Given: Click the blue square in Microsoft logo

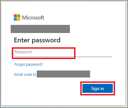Looking at the screenshot, I should 15,19.
